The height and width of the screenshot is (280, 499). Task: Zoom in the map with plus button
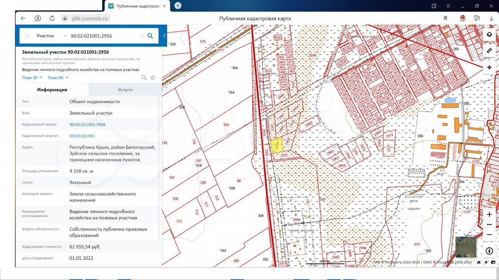[x=489, y=214]
